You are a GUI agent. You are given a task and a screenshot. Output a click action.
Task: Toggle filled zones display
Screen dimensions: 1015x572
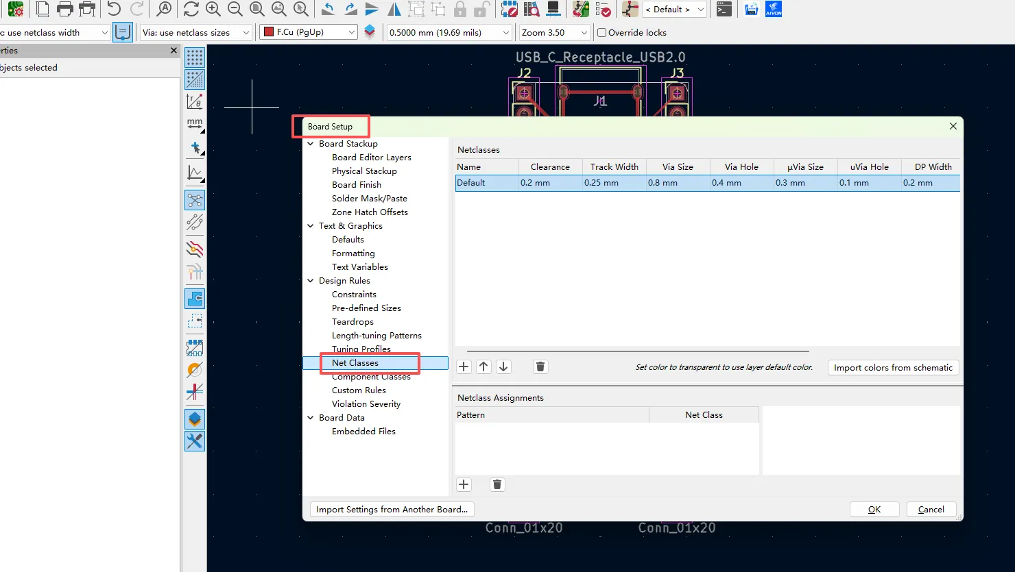(x=195, y=299)
